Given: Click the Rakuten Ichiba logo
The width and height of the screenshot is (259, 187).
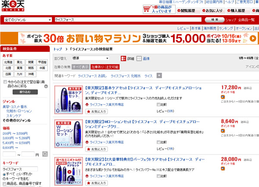Looking at the screenshot, I should (13, 6).
